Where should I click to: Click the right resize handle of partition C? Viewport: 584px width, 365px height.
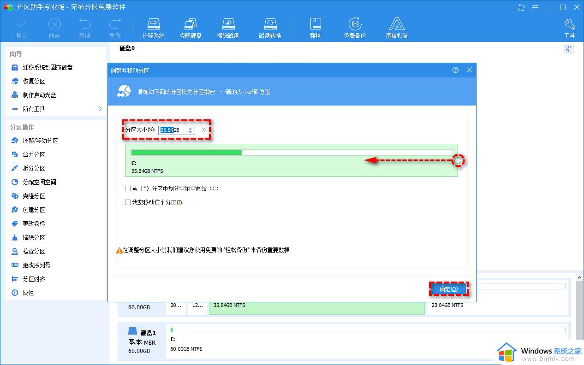click(x=458, y=160)
